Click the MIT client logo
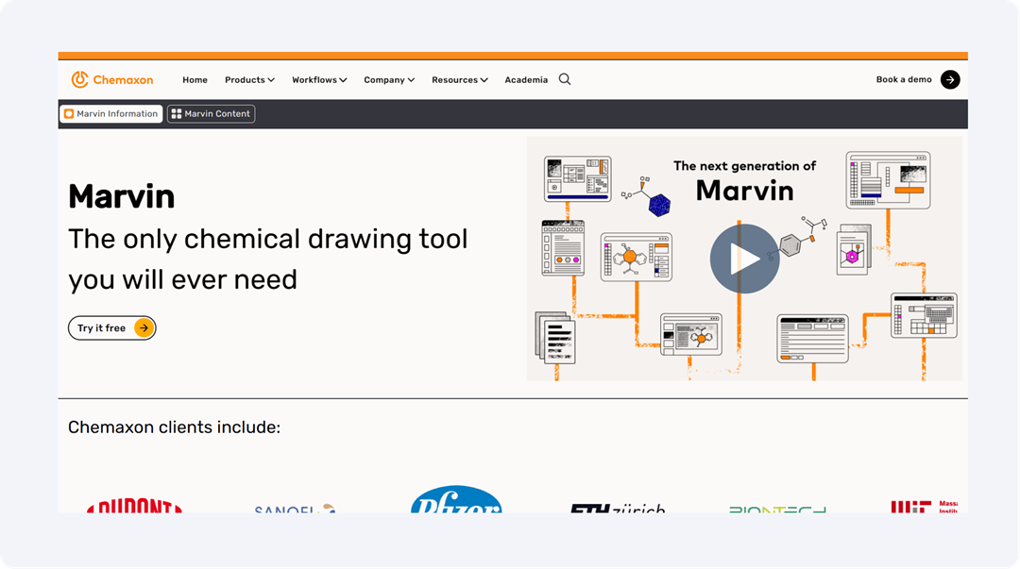 (924, 507)
